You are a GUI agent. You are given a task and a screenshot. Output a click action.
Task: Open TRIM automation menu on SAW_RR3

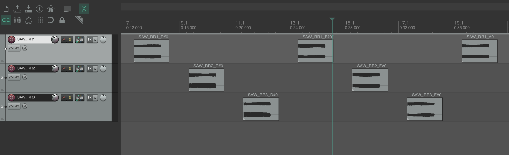14,106
